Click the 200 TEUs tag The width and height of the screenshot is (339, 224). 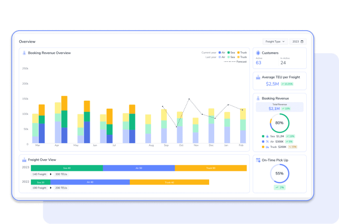click(x=61, y=188)
